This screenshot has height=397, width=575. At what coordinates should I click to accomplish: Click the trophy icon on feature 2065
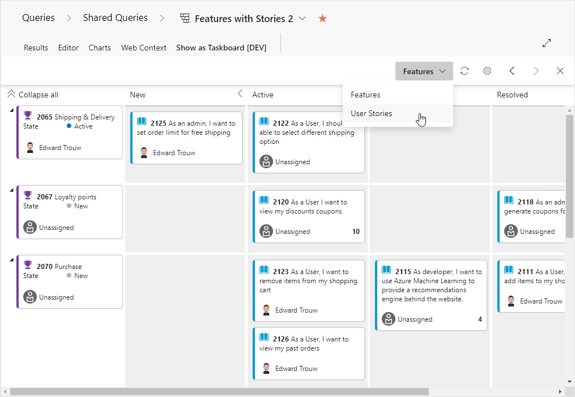tap(28, 116)
